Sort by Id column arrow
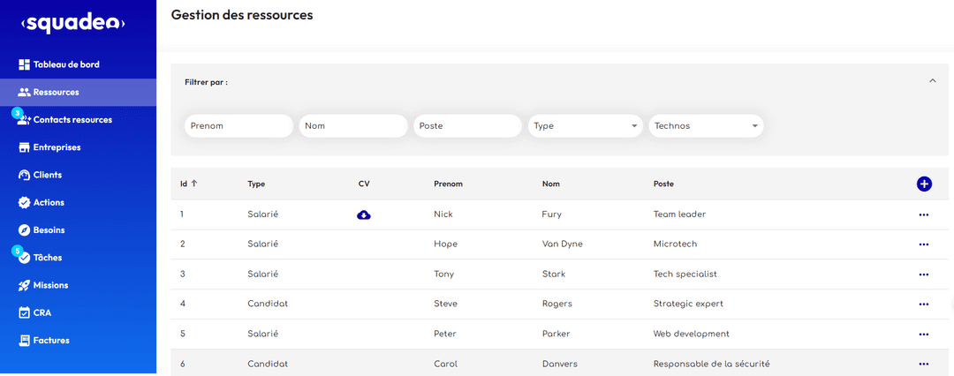The width and height of the screenshot is (954, 376). pos(194,184)
